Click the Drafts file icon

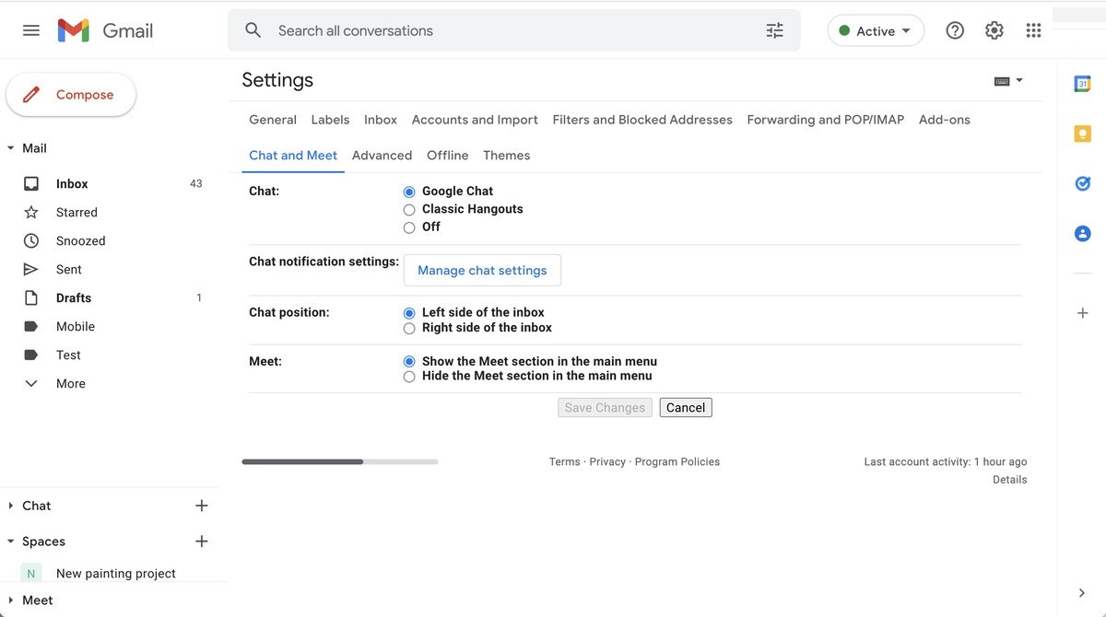pos(31,297)
